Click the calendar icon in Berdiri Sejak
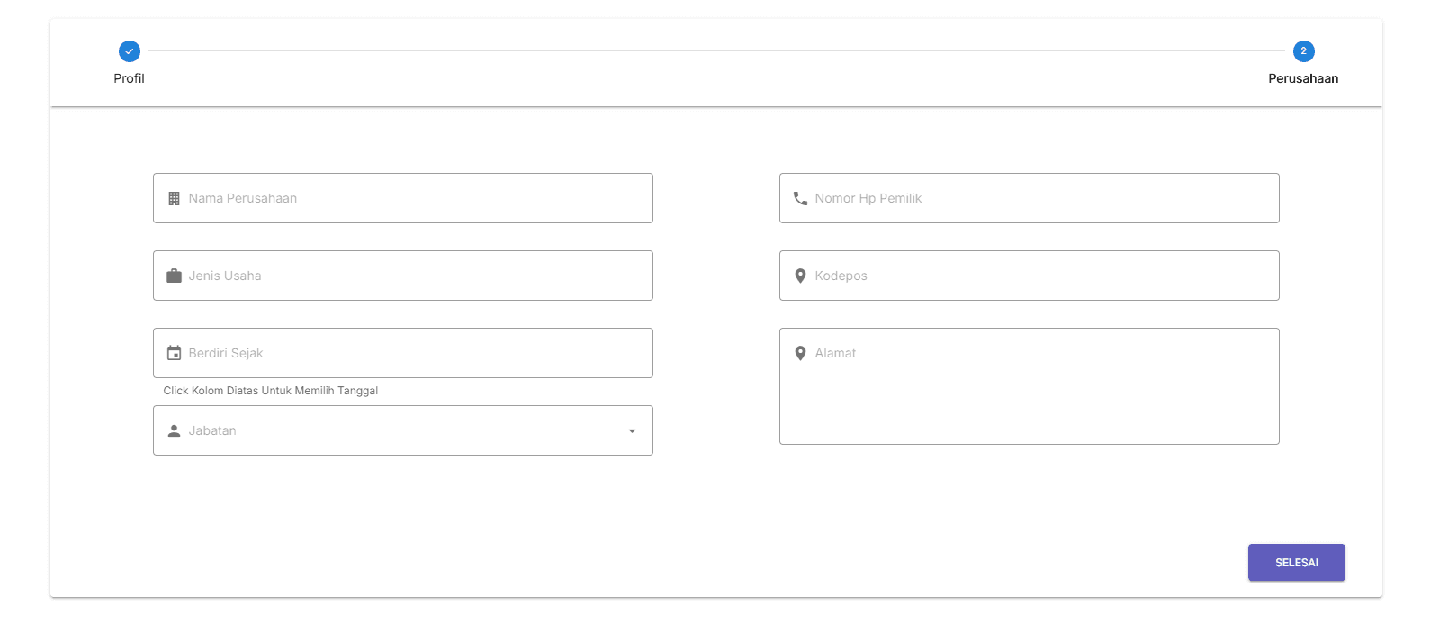 (174, 353)
